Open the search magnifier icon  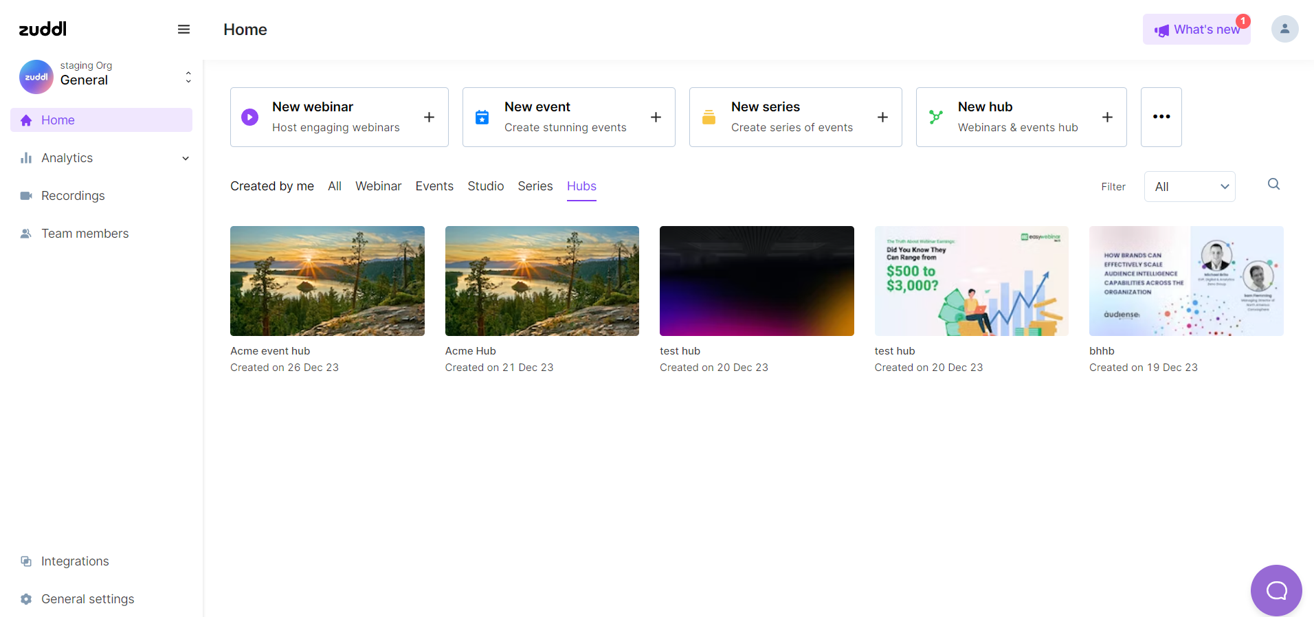coord(1273,184)
